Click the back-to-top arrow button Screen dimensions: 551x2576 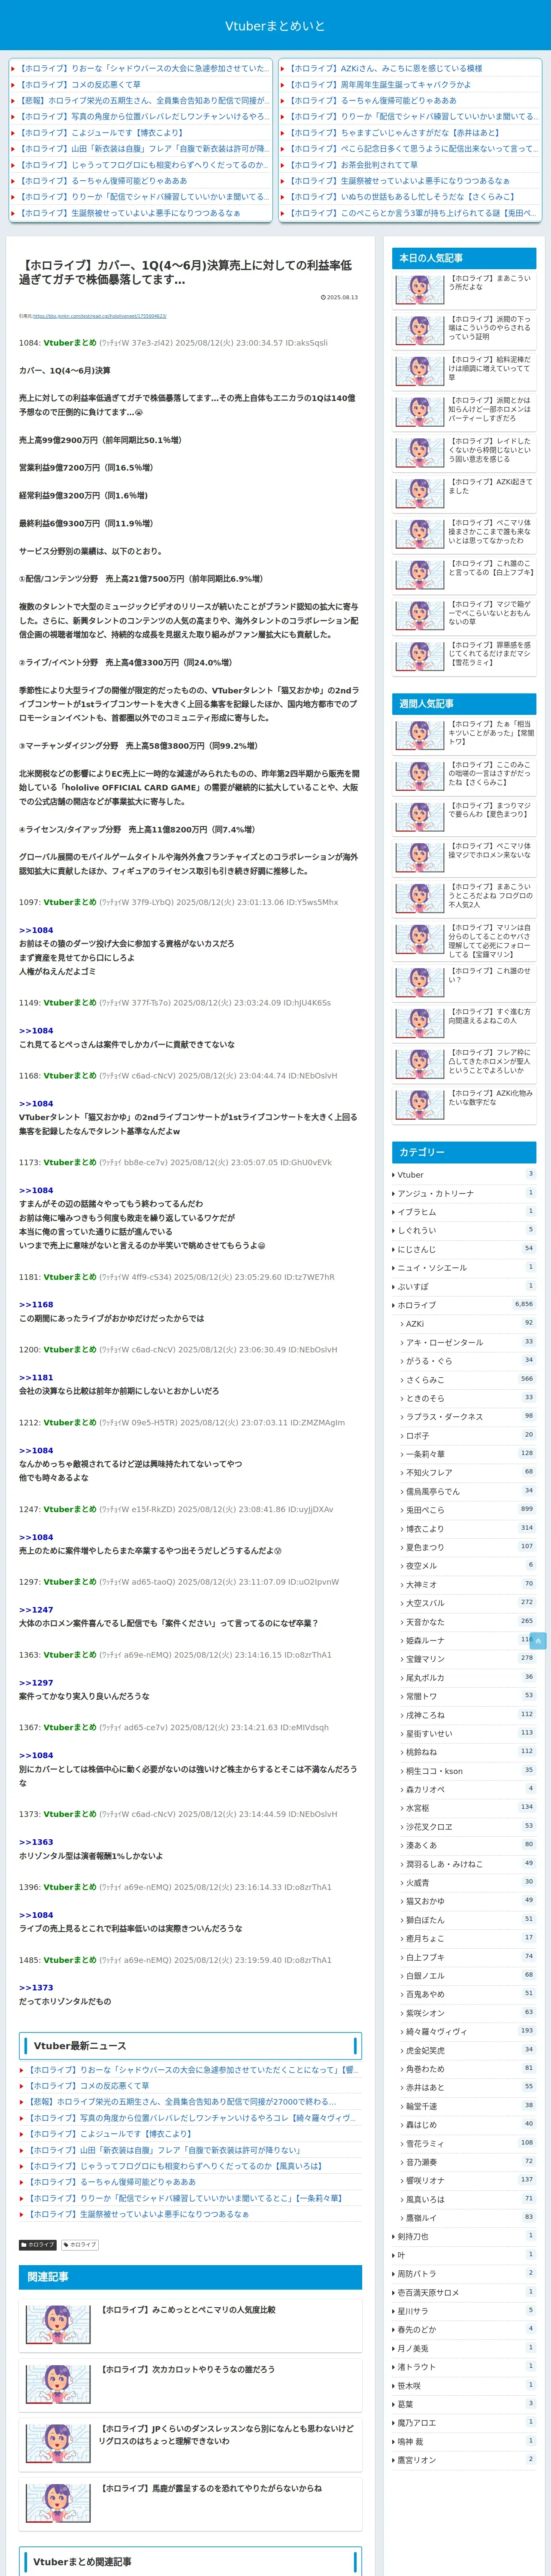(x=538, y=1641)
